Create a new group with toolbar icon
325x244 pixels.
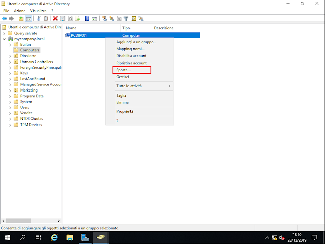click(112, 19)
